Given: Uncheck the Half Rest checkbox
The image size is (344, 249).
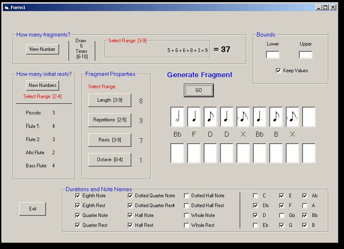Looking at the screenshot, I should point(130,225).
